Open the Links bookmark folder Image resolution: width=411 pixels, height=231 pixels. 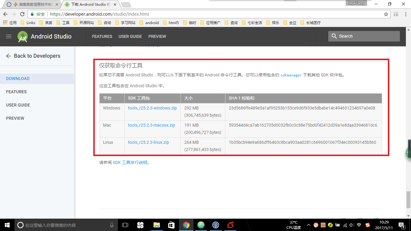[28, 23]
